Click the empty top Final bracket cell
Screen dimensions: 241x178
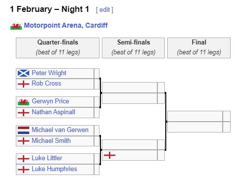195,116
